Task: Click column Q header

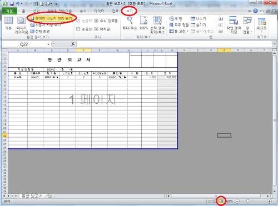Action: coord(224,50)
